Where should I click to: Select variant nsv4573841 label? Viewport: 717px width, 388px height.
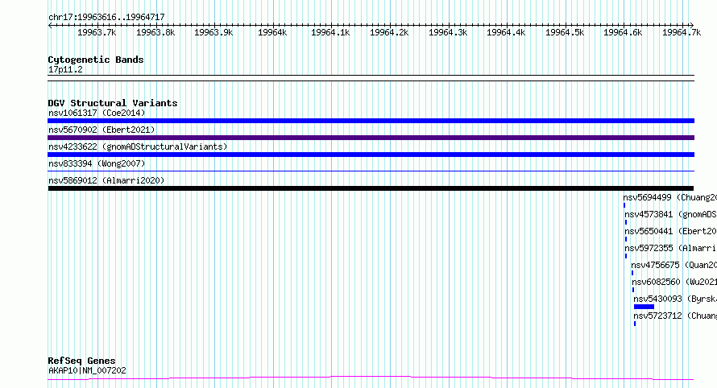[x=671, y=214]
